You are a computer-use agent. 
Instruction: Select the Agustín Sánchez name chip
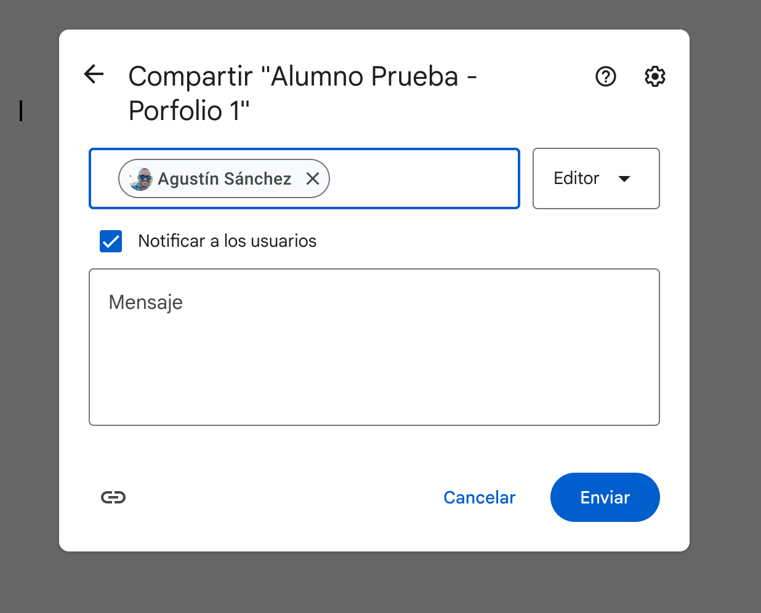[x=224, y=178]
